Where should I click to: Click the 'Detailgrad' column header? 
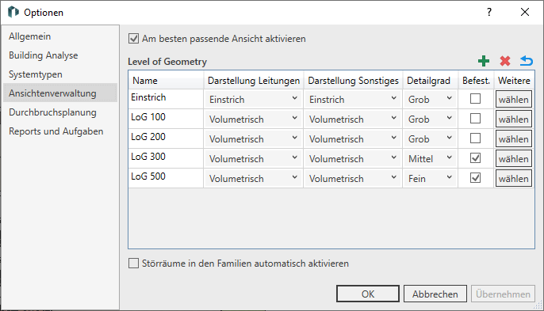click(431, 81)
